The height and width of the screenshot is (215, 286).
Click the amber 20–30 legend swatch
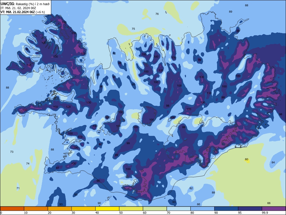(60, 209)
